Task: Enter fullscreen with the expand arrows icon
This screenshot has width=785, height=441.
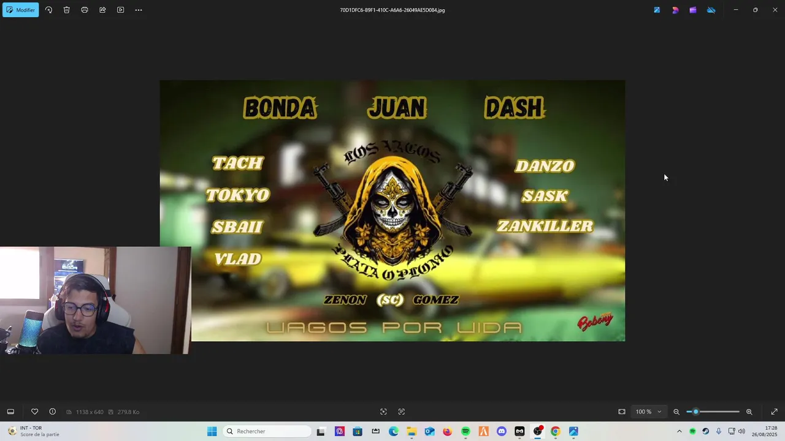Action: click(x=774, y=412)
